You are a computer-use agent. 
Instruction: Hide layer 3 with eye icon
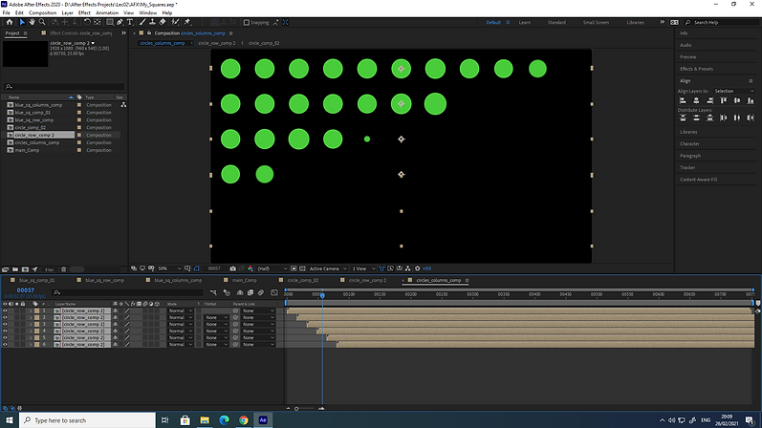(5, 324)
